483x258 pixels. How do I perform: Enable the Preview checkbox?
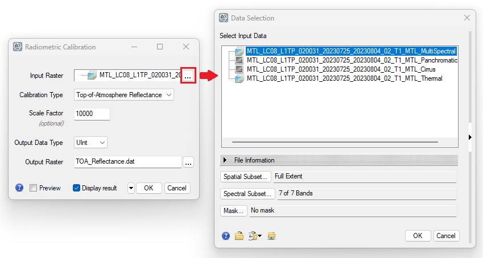(34, 188)
